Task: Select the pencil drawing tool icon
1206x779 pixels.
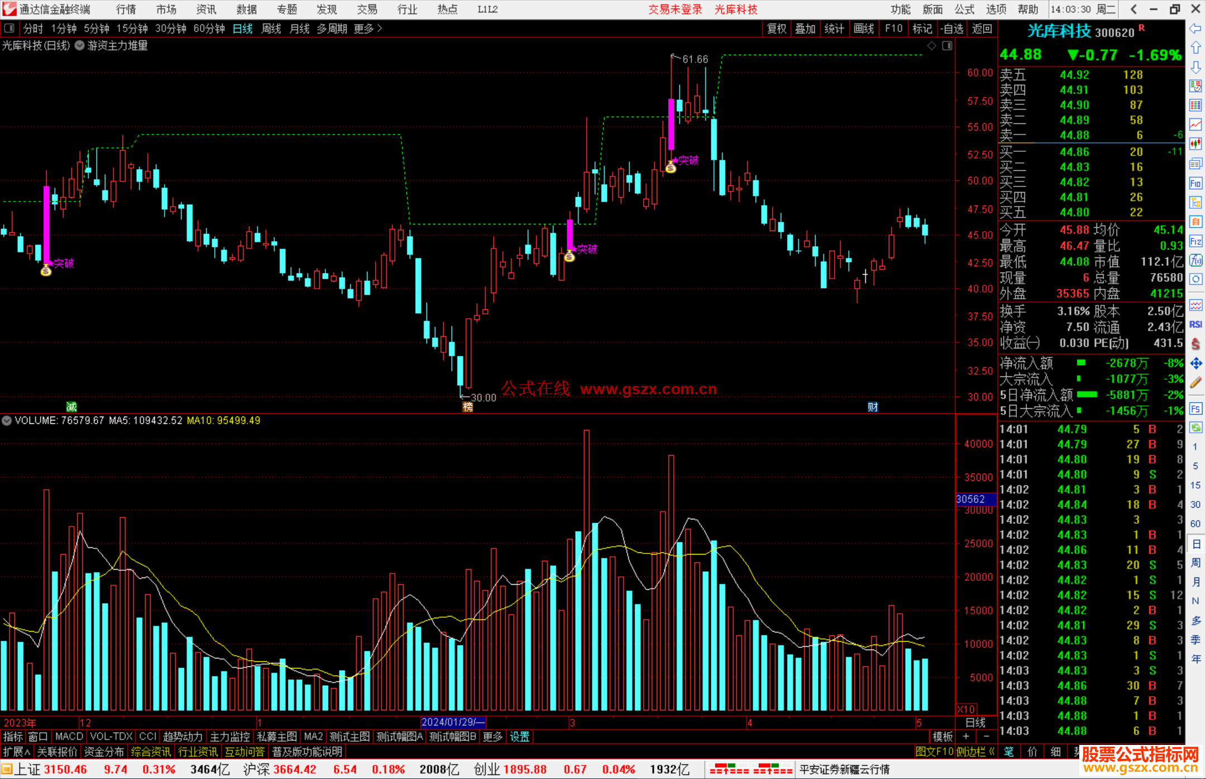Action: pos(1195,383)
